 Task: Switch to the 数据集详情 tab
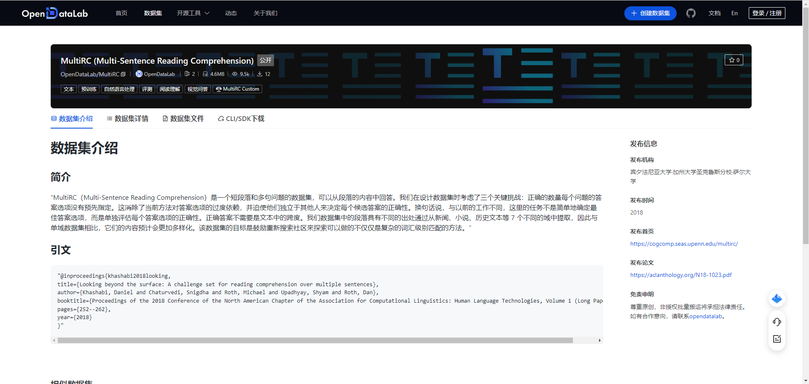tap(127, 119)
